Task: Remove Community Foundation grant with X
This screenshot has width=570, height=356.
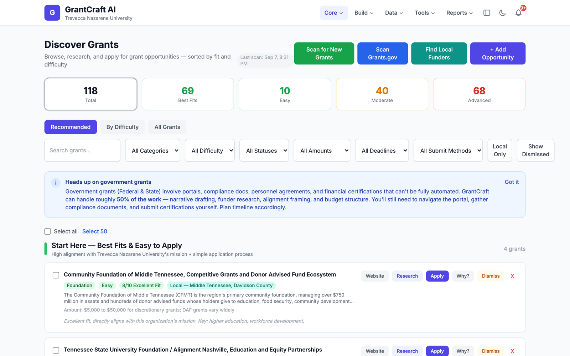Action: click(x=512, y=276)
